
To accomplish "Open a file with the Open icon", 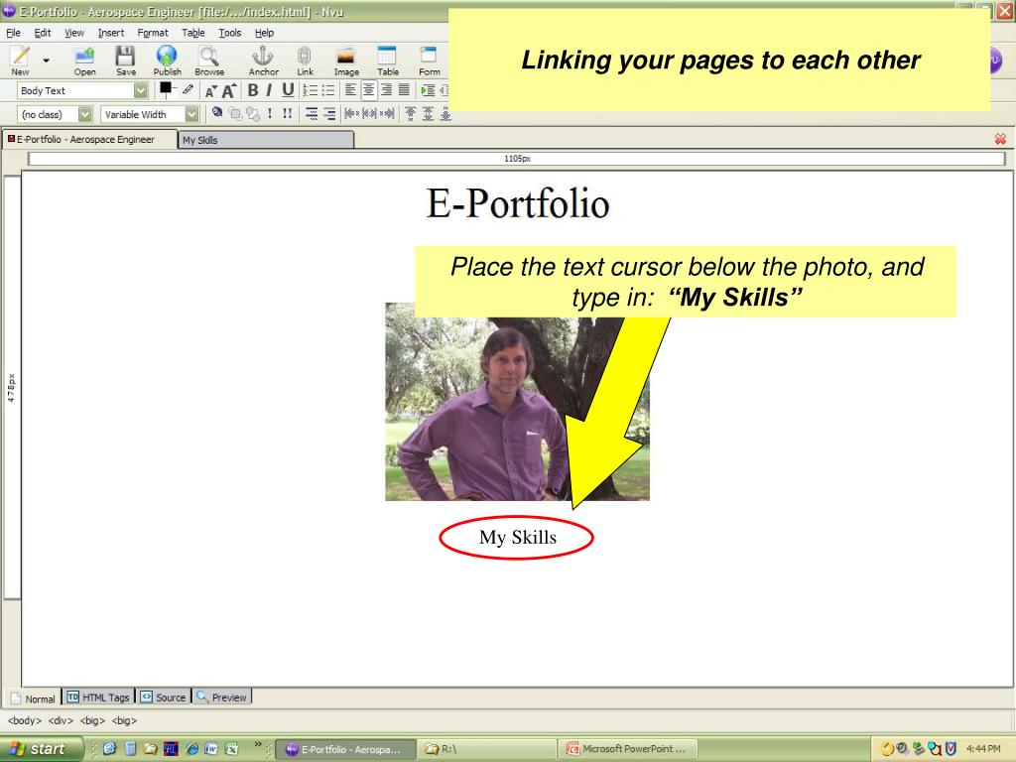I will [84, 61].
